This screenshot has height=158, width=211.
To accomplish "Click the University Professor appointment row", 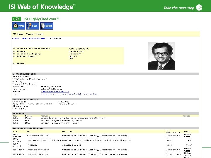I will [105, 154].
